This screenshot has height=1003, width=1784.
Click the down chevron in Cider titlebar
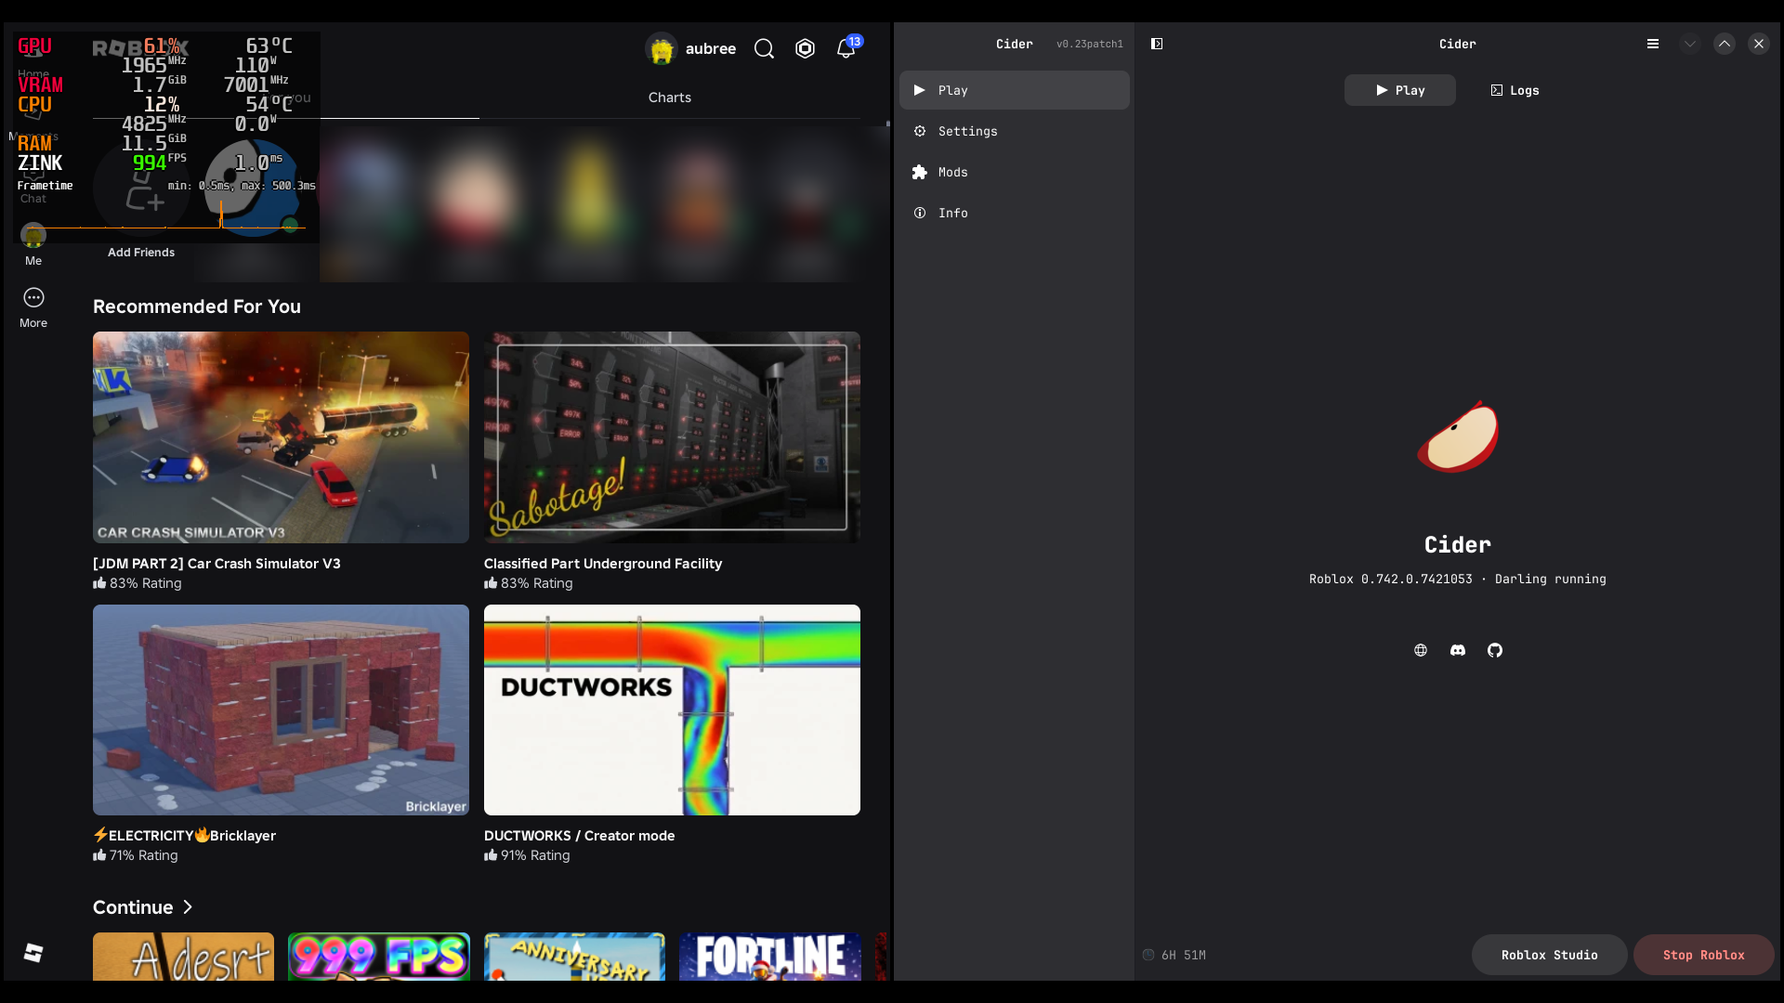(x=1690, y=44)
